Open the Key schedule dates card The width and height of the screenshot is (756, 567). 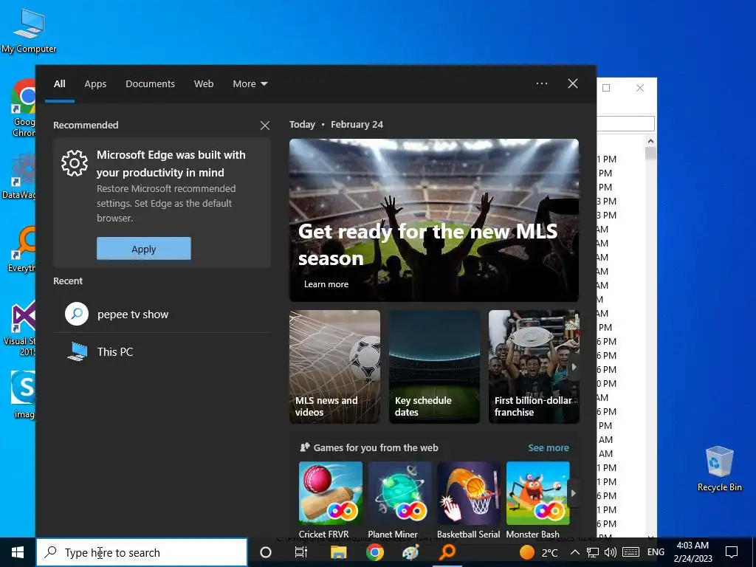coord(434,367)
